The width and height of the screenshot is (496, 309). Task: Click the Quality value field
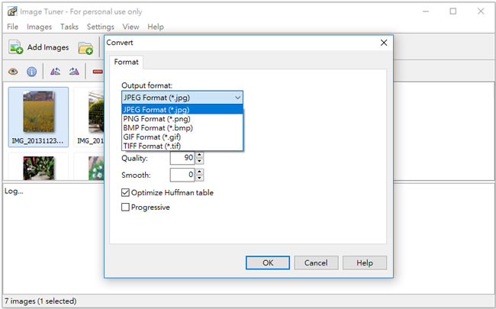(x=182, y=158)
